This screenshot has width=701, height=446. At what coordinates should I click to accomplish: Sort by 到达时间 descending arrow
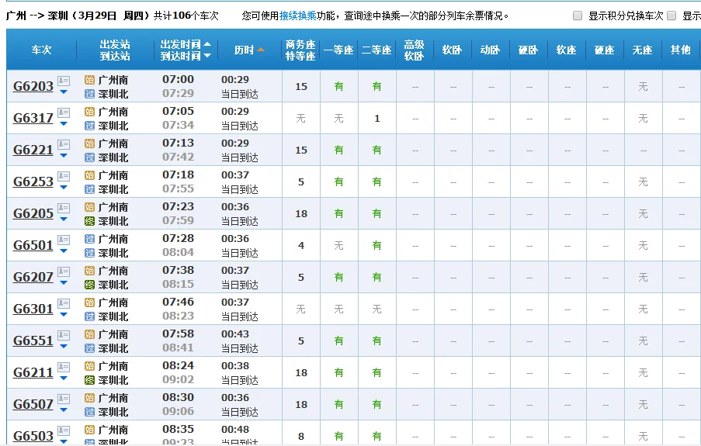tap(207, 56)
